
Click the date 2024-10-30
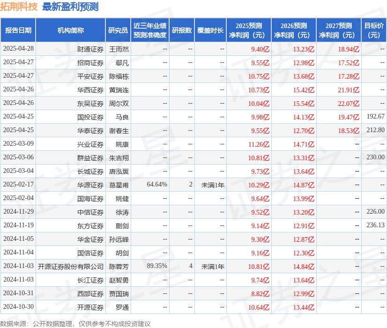[x=18, y=306]
